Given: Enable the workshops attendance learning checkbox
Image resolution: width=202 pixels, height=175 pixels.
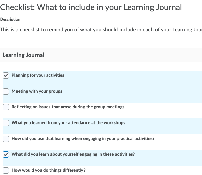Looking at the screenshot, I should pos(6,123).
